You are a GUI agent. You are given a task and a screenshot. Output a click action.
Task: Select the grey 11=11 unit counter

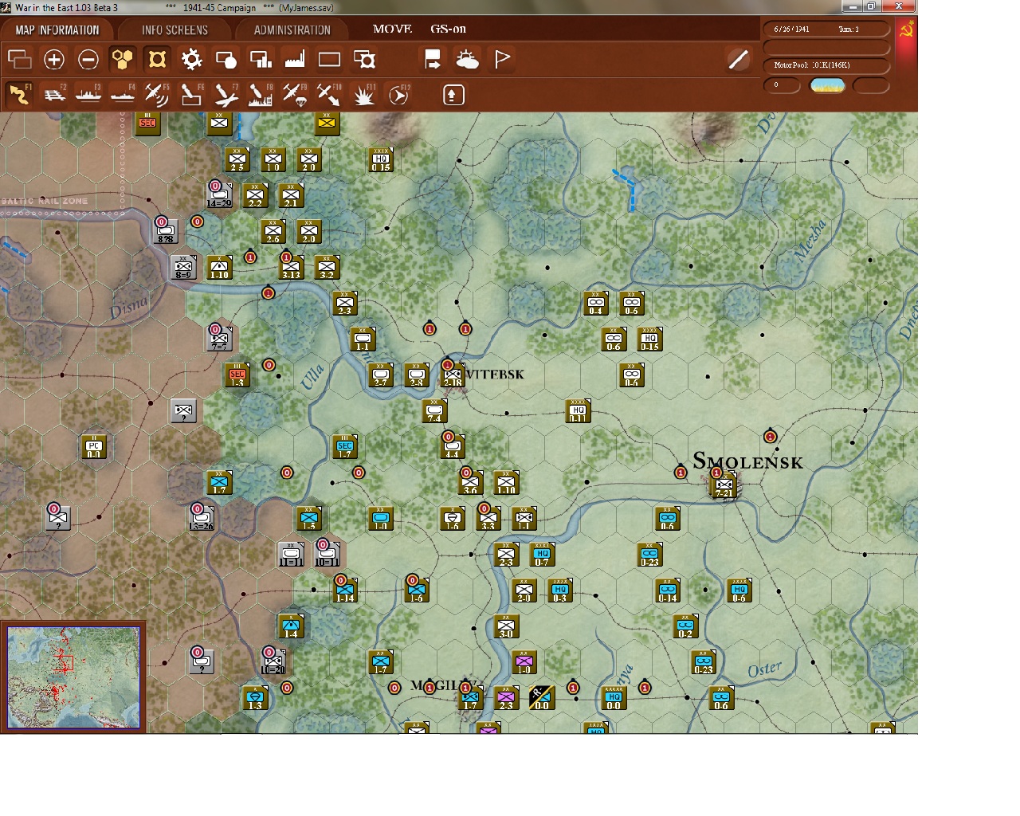click(291, 555)
